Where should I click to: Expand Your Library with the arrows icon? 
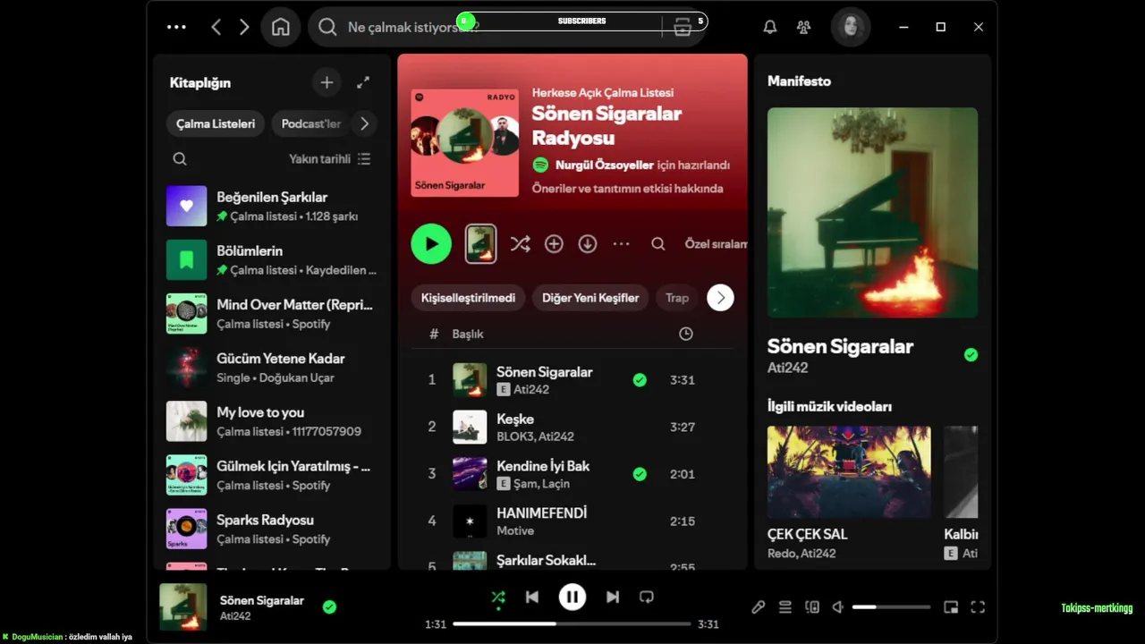[363, 82]
